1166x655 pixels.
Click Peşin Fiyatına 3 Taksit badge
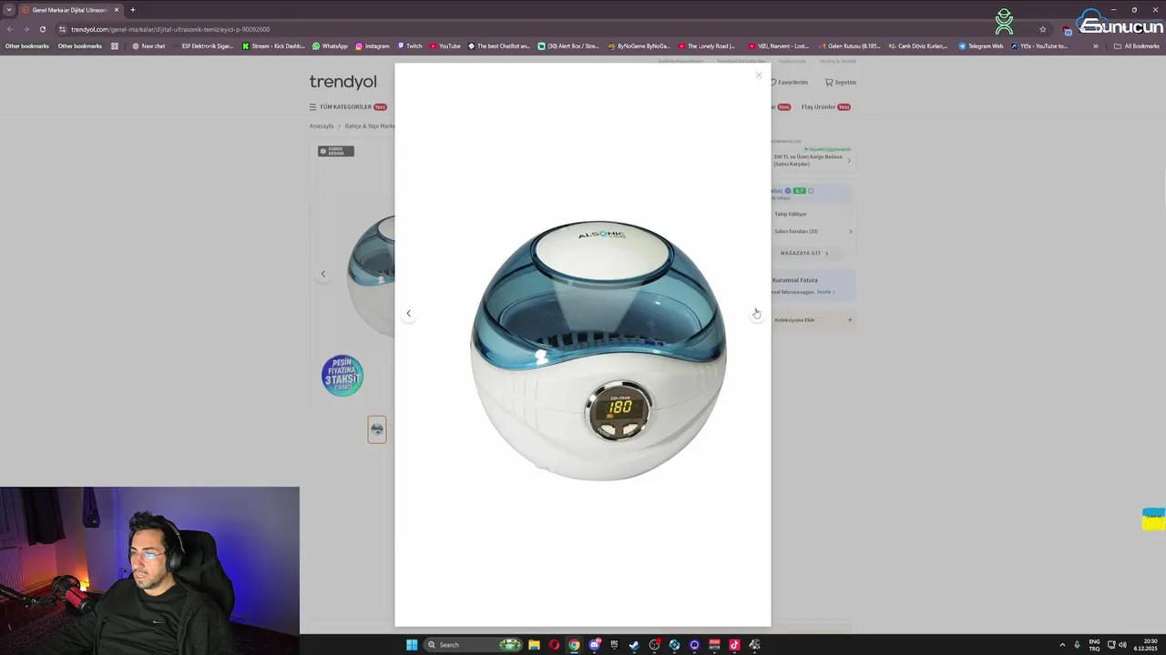pos(343,375)
